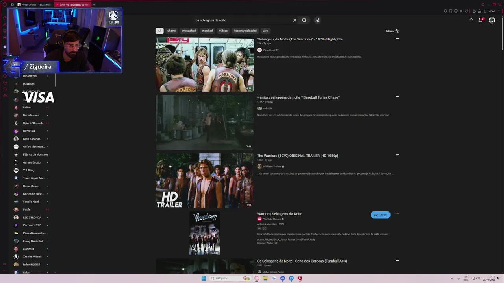Open more options for Baseball Furies Chase video

397,97
